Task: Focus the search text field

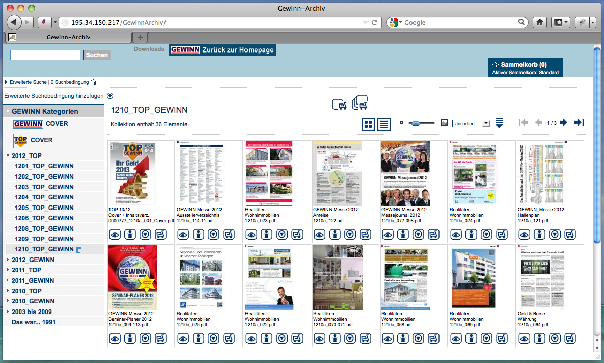Action: 45,55
